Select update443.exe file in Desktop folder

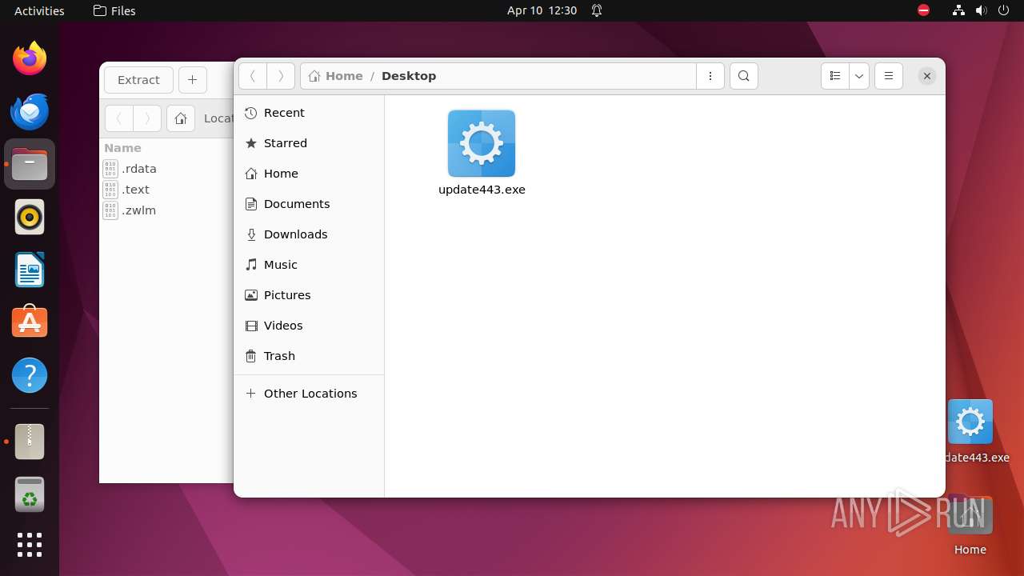(x=482, y=153)
